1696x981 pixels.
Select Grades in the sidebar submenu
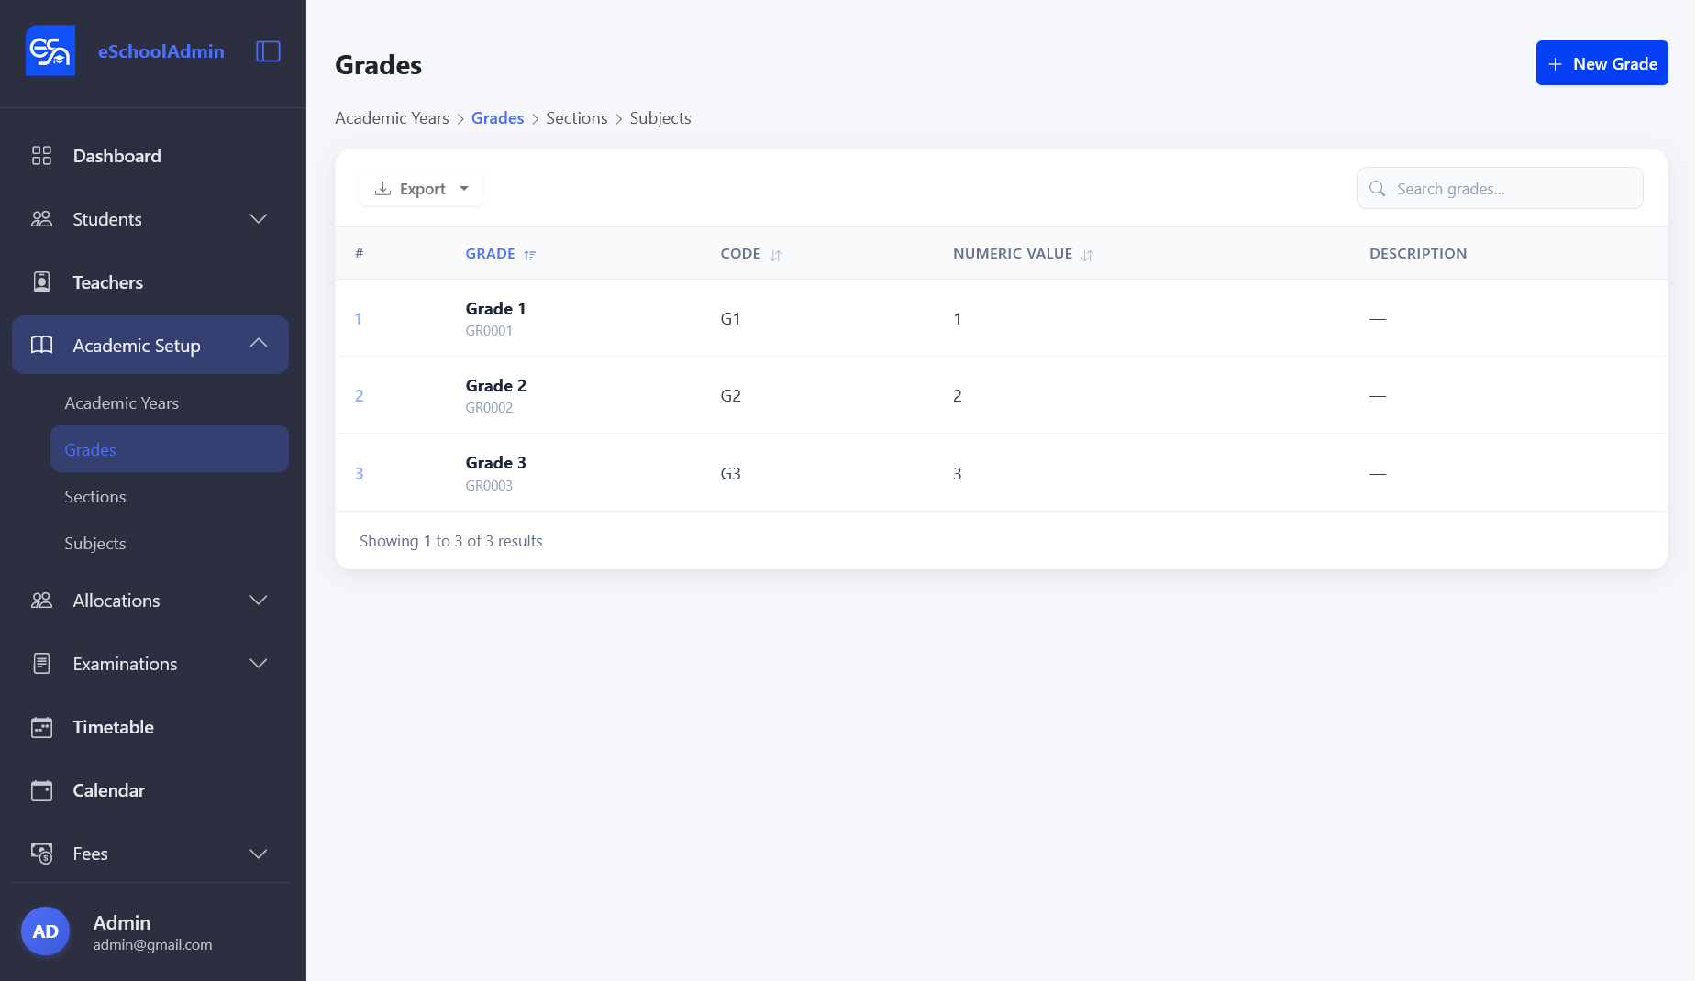tap(170, 449)
